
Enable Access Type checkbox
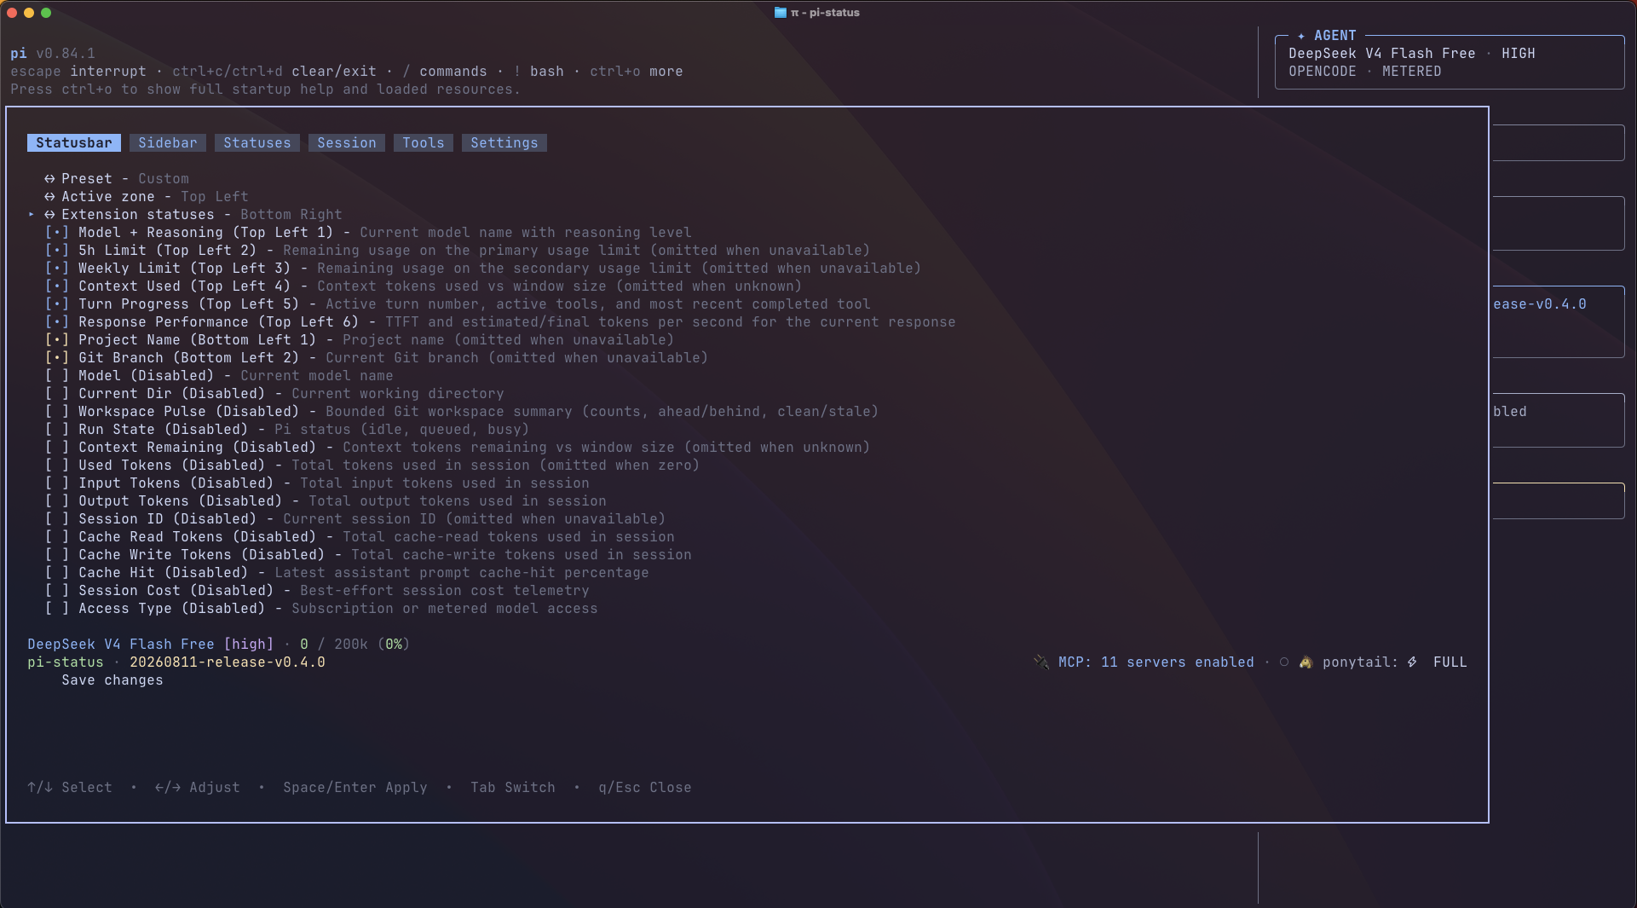57,609
